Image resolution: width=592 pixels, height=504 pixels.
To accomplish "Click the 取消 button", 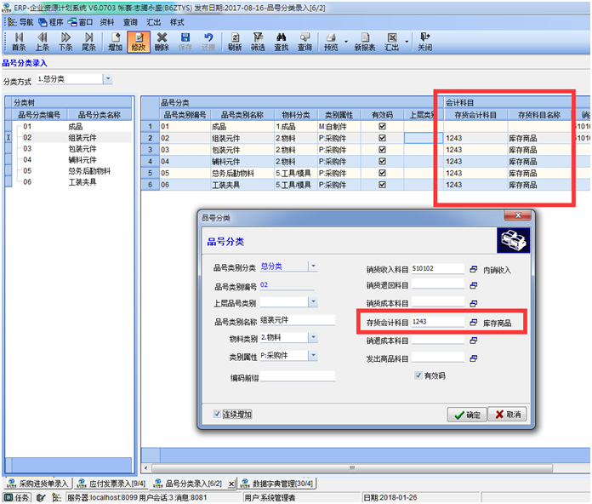I will coord(508,415).
